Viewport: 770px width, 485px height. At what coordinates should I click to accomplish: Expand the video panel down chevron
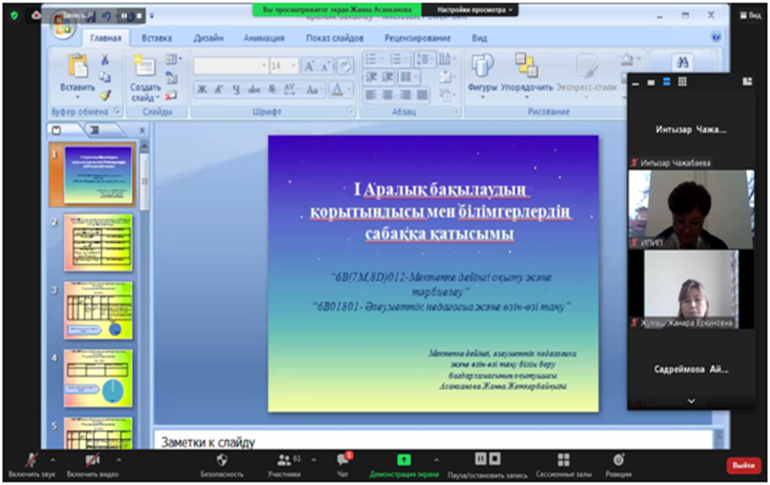(691, 401)
